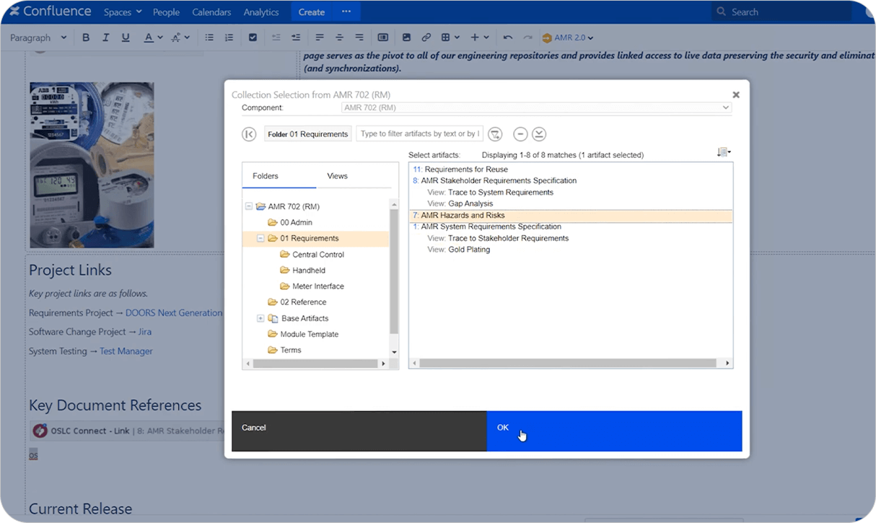This screenshot has height=523, width=876.
Task: Insert an image from the toolbar
Action: 406,37
